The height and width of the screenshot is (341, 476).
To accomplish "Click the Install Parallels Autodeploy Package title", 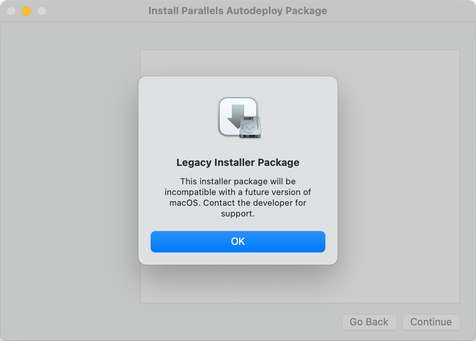I will coord(238,11).
